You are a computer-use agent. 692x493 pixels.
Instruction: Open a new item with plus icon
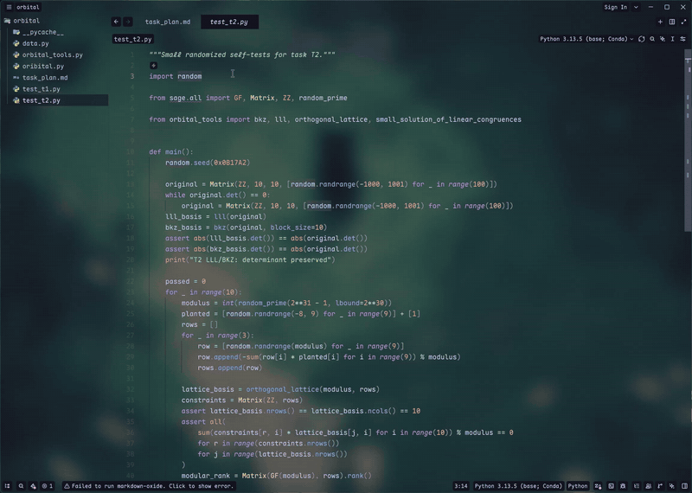(660, 22)
